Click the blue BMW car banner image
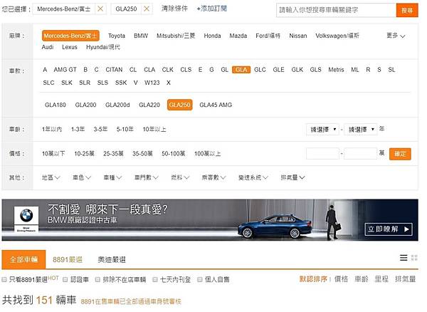The image size is (427, 312). coord(274,226)
